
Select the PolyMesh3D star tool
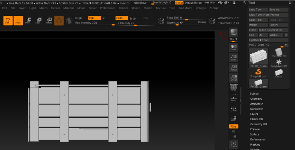point(279,63)
